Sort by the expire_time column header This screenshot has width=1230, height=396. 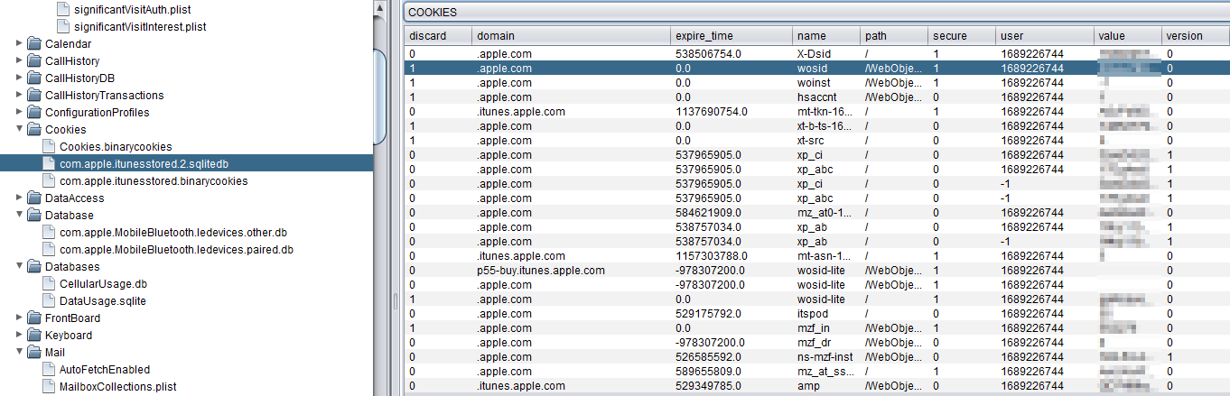731,36
